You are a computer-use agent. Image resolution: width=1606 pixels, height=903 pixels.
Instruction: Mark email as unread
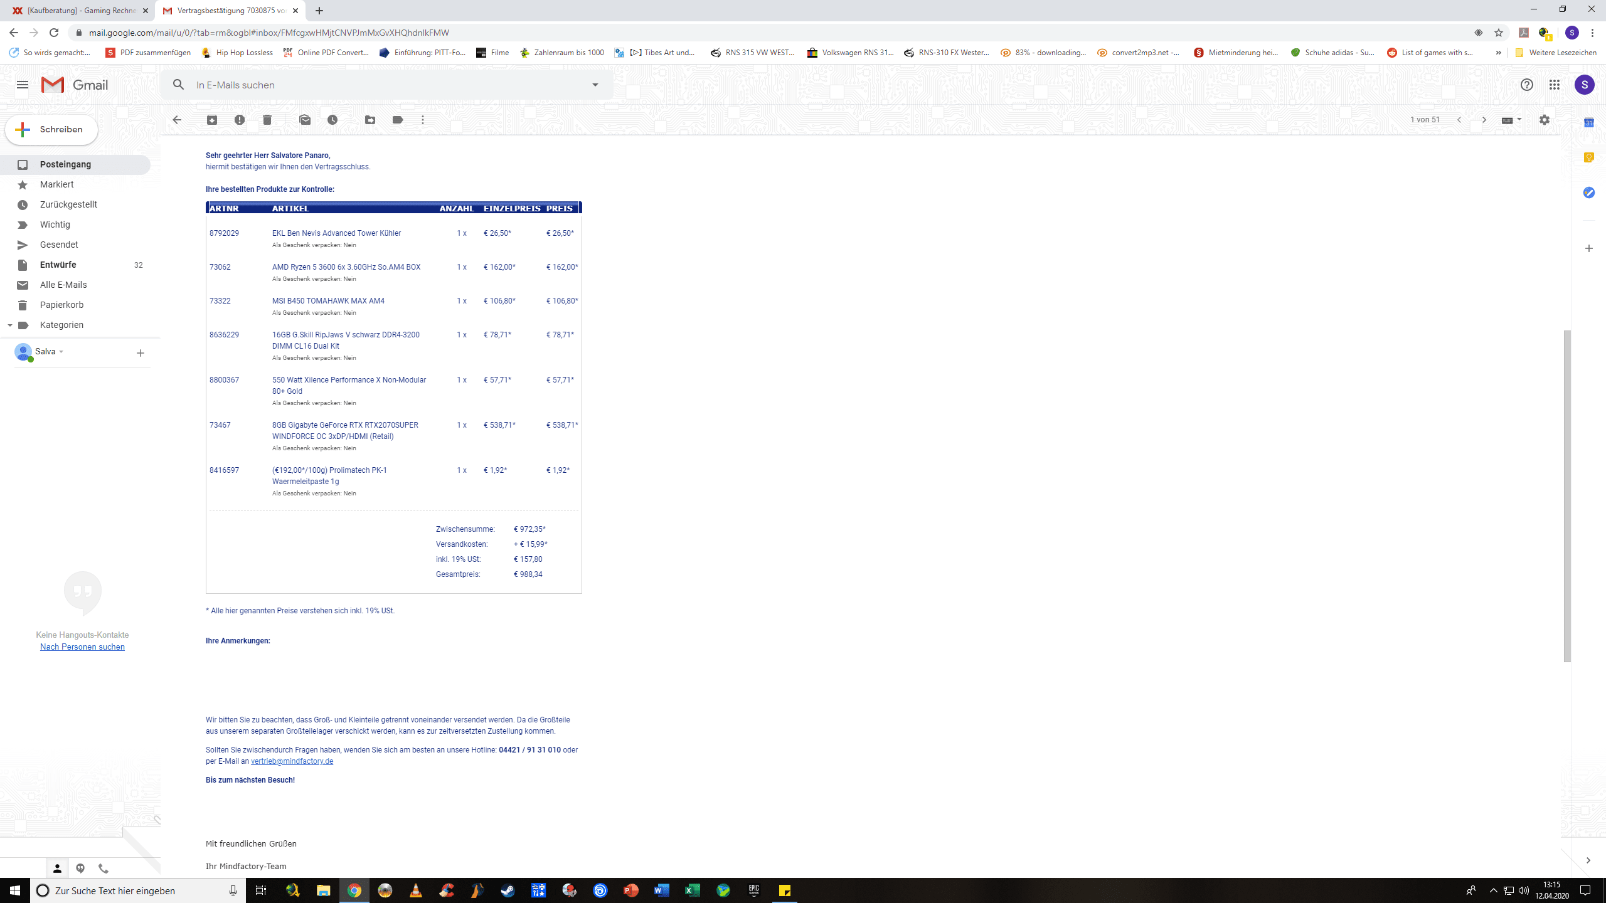point(305,120)
